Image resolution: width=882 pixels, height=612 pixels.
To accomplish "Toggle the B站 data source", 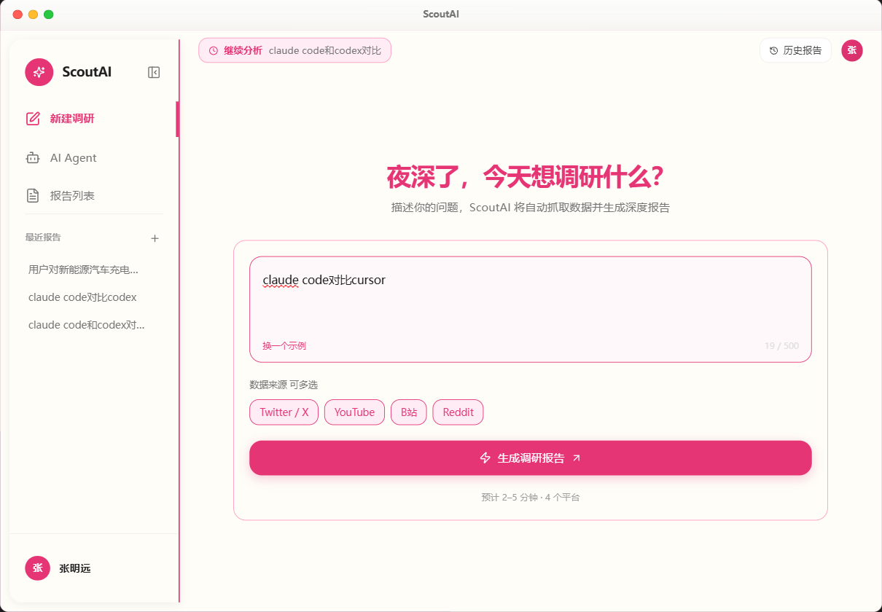I will (409, 412).
